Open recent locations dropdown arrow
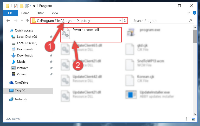 (x=22, y=20)
